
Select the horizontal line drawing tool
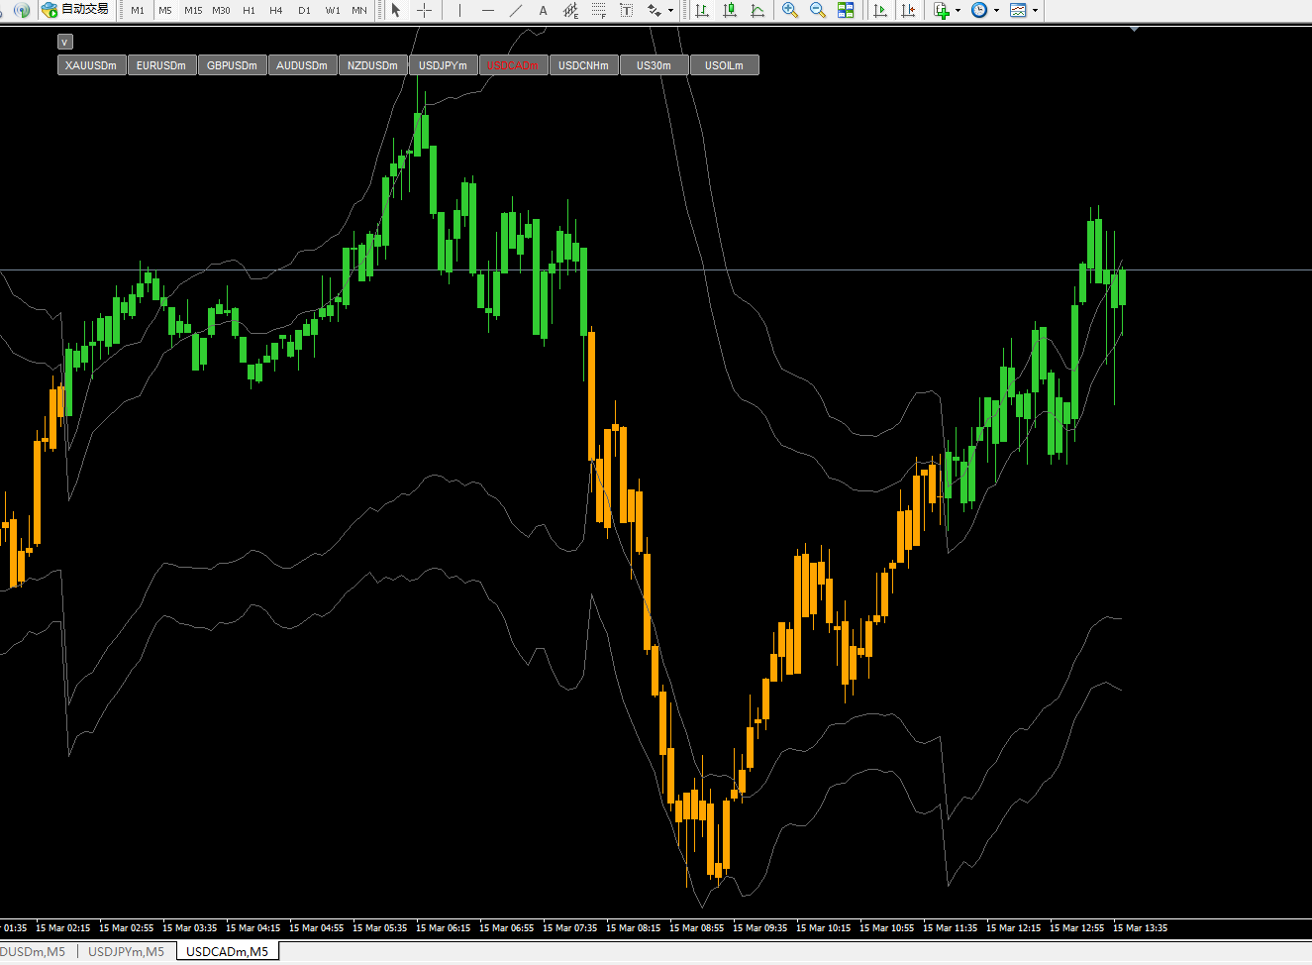[487, 10]
